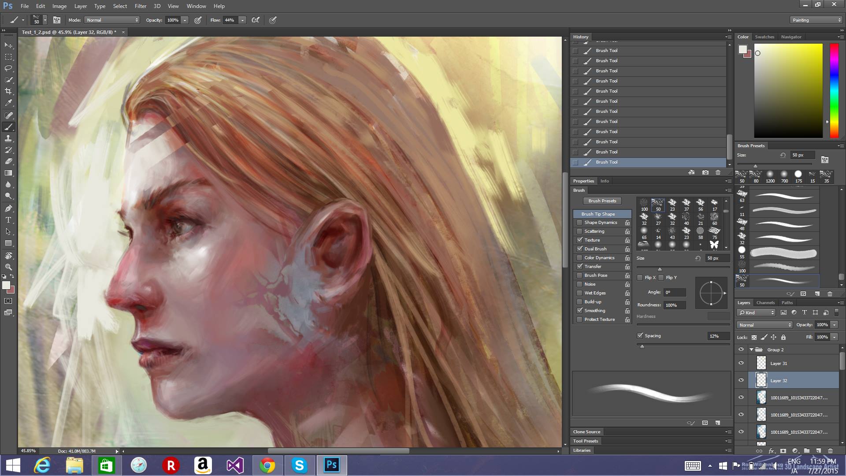This screenshot has height=476, width=846.
Task: Open the brush Mode dropdown
Action: [112, 20]
